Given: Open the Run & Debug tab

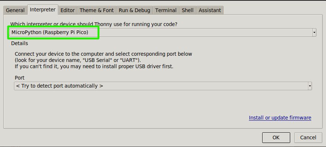Looking at the screenshot, I should 135,10.
